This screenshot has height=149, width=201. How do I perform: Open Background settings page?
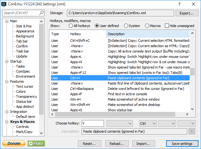coord(25,36)
